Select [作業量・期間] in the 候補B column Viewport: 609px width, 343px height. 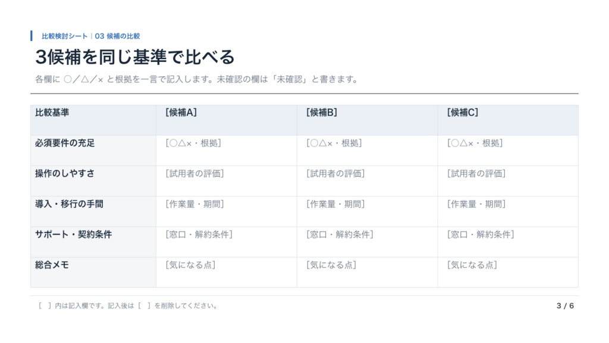coord(335,204)
